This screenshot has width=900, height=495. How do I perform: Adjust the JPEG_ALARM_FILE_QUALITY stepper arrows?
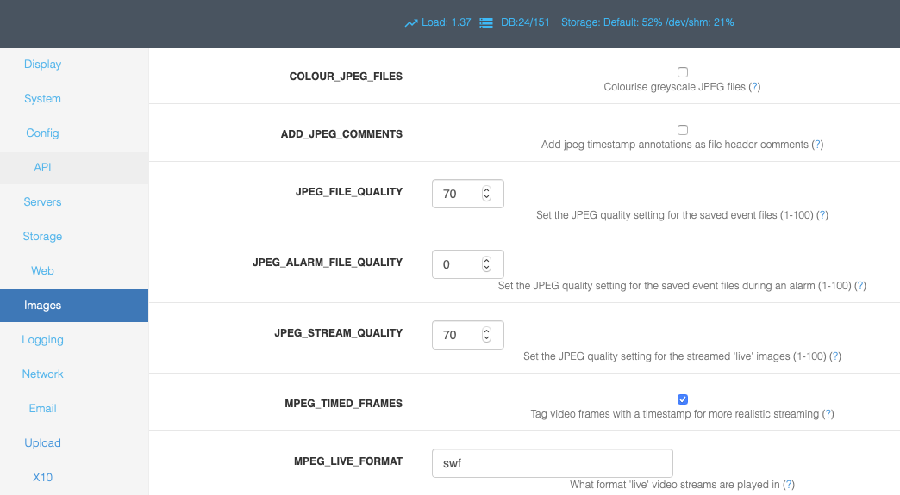pyautogui.click(x=487, y=264)
